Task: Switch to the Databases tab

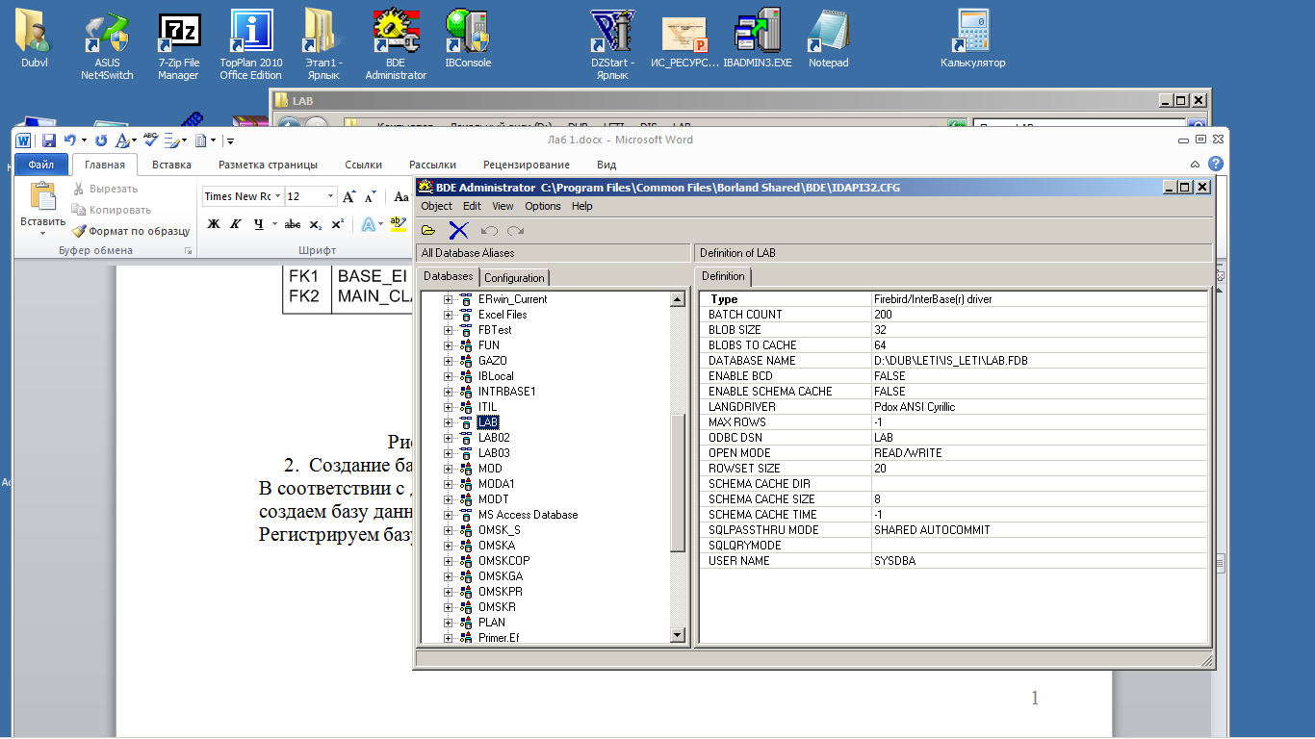Action: tap(449, 276)
